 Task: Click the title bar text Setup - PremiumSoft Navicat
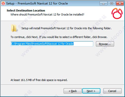[x=37, y=3]
